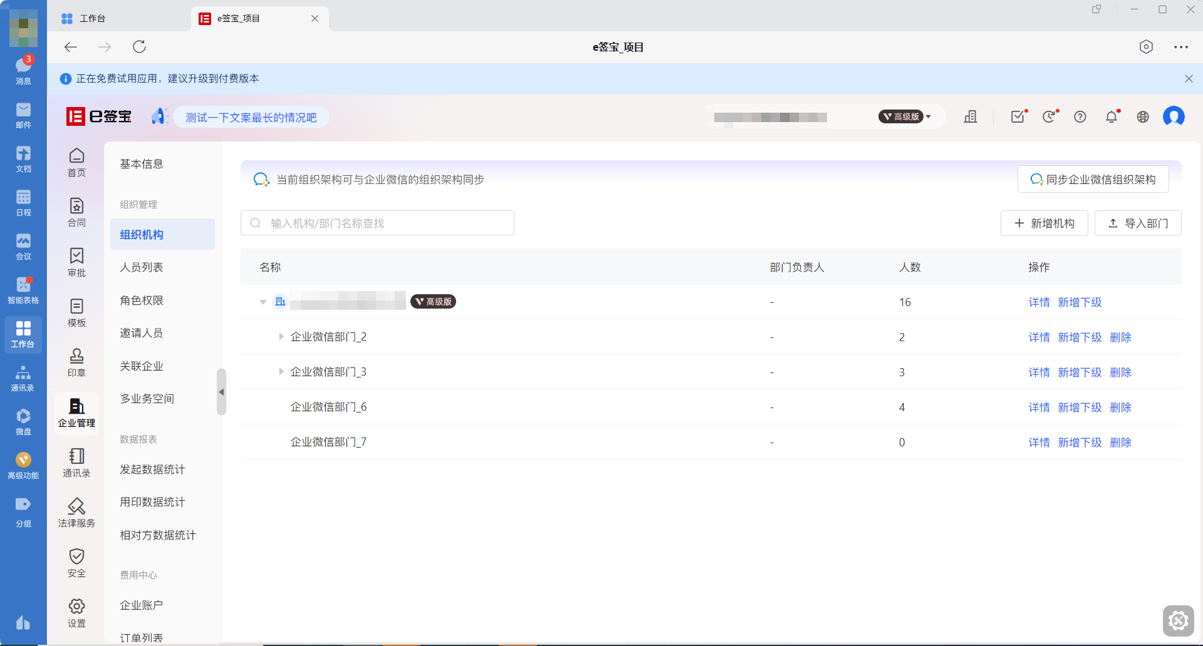Select 角色权限 menu item
The height and width of the screenshot is (646, 1203).
point(142,300)
